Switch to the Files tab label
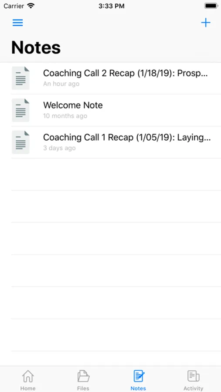Image resolution: width=221 pixels, height=392 pixels. [x=83, y=388]
